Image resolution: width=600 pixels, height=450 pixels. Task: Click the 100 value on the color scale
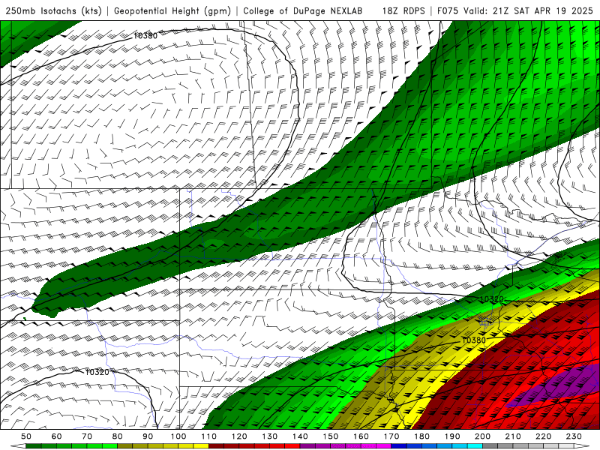[178, 436]
